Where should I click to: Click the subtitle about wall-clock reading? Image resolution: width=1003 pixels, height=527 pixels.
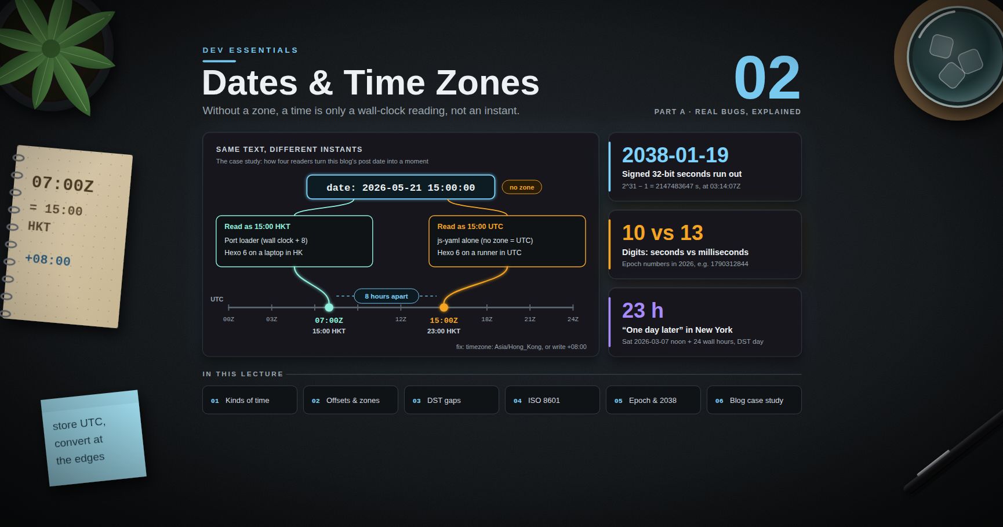click(x=361, y=111)
